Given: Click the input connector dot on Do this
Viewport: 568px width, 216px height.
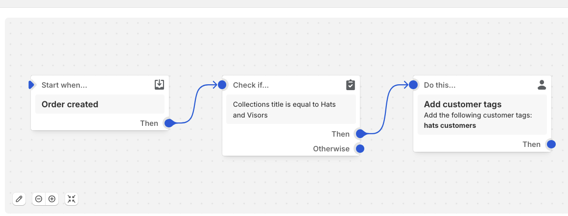Looking at the screenshot, I should (x=413, y=85).
